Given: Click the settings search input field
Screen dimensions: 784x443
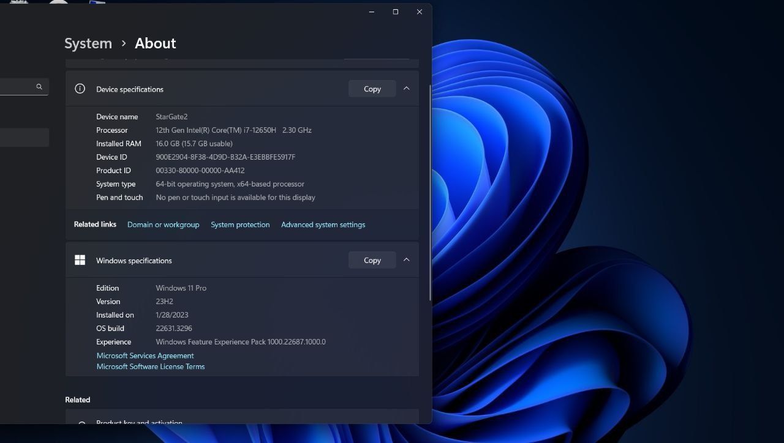Looking at the screenshot, I should (x=23, y=87).
